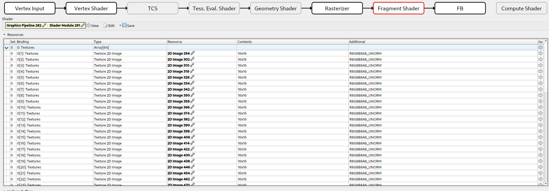The width and height of the screenshot is (549, 191).
Task: Click the Fragment Shader stage
Action: tap(398, 8)
